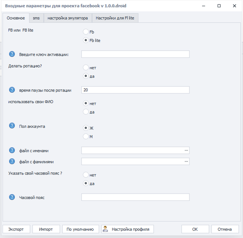Maximize the parameters window
The image size is (243, 238).
click(x=219, y=6)
